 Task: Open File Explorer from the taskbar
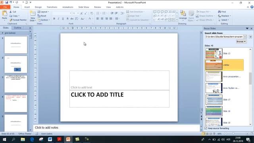(23, 139)
